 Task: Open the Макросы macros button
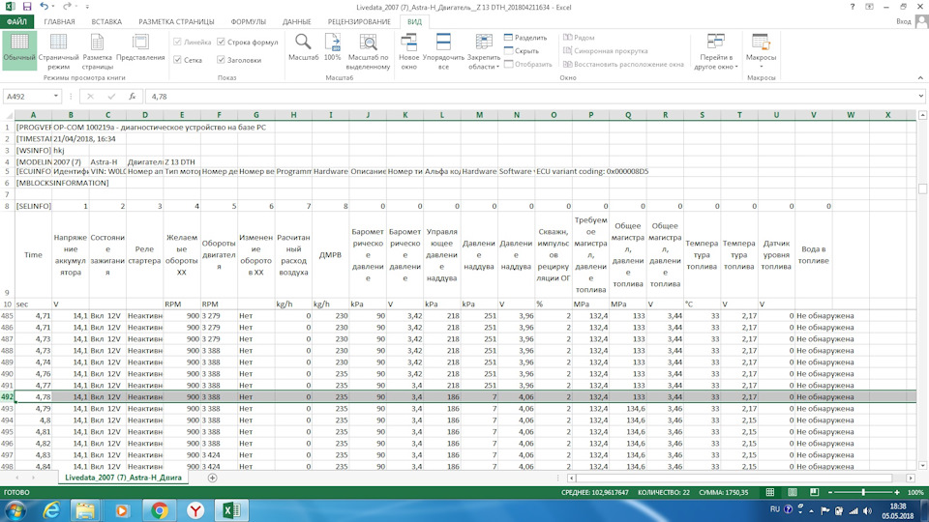761,50
